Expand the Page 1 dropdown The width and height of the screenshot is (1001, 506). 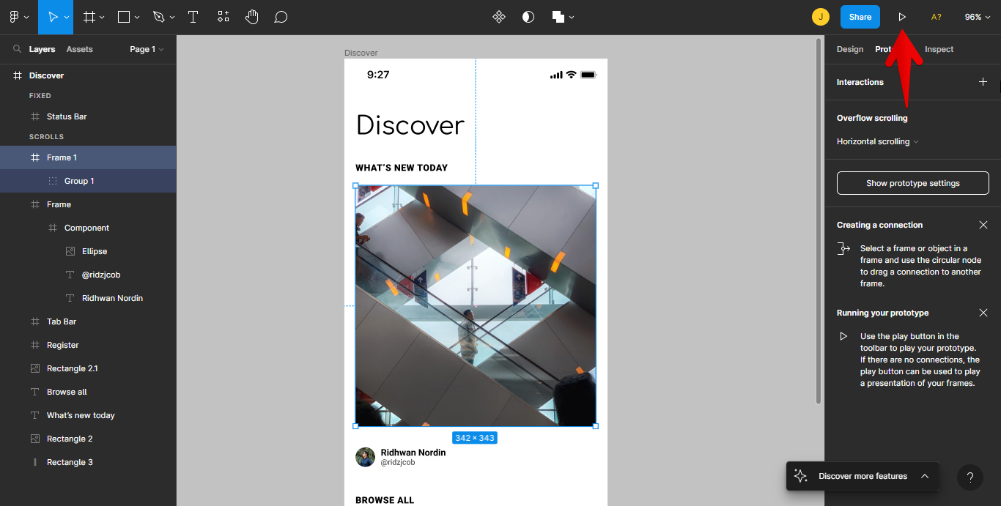coord(147,49)
